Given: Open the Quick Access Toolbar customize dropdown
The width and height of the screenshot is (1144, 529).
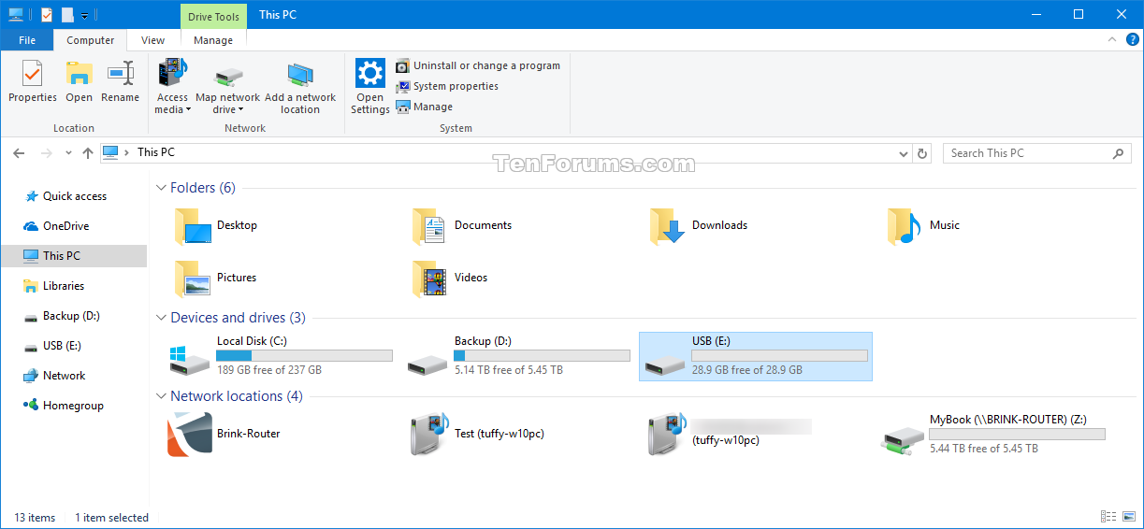Looking at the screenshot, I should pos(84,15).
